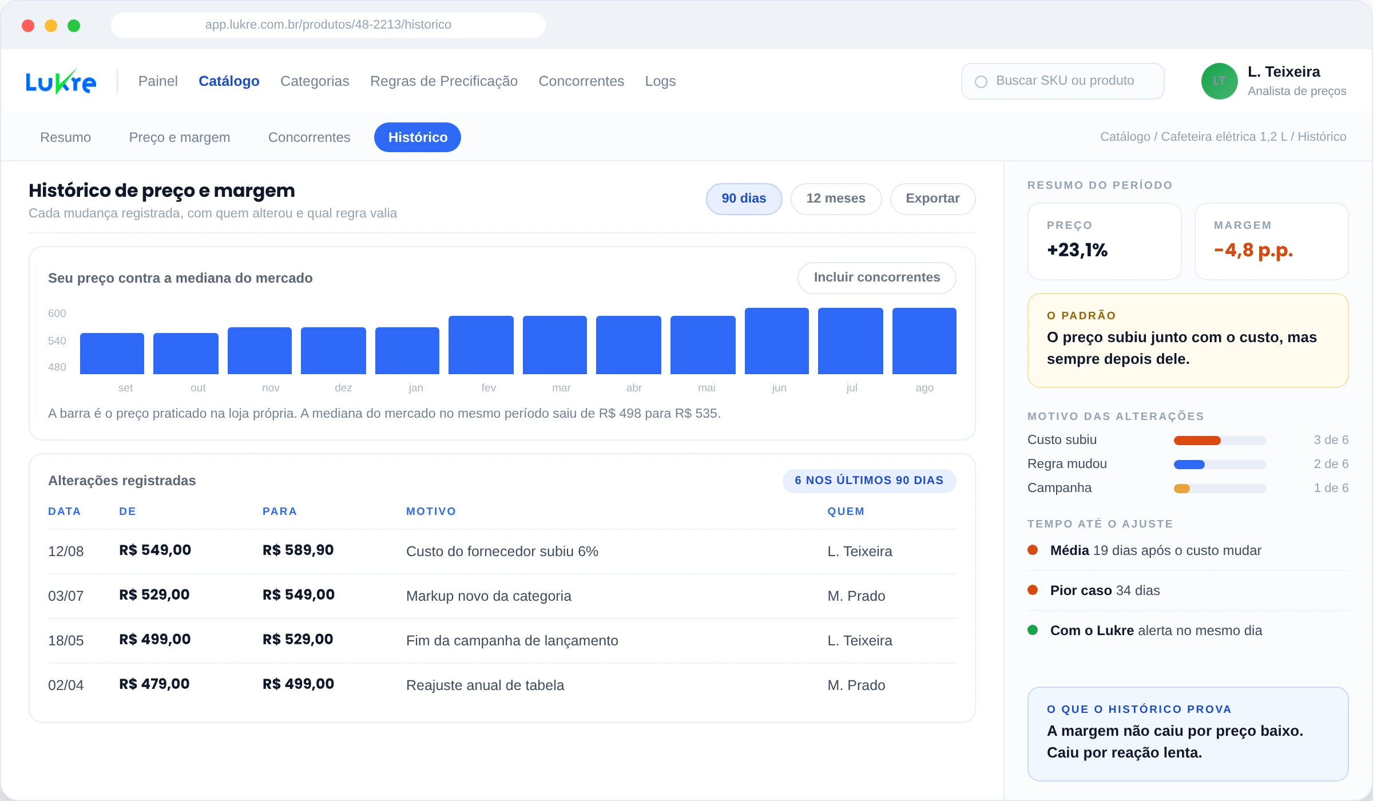Select the 12 meses period toggle

click(836, 199)
